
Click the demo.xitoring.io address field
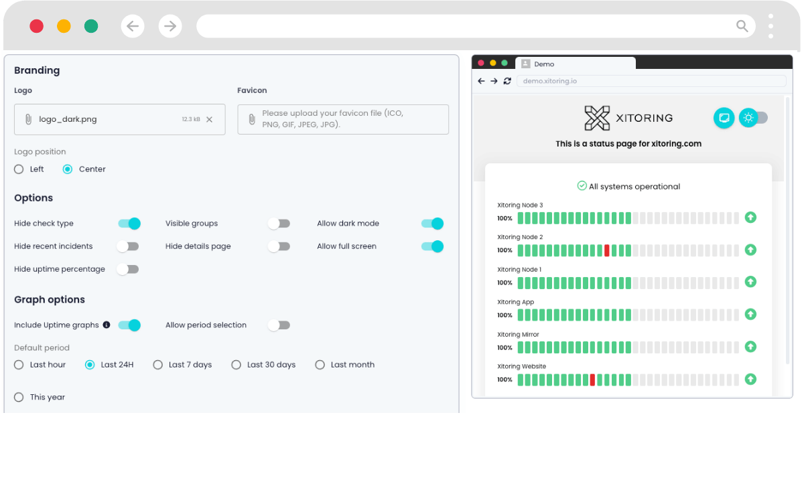[x=651, y=81]
